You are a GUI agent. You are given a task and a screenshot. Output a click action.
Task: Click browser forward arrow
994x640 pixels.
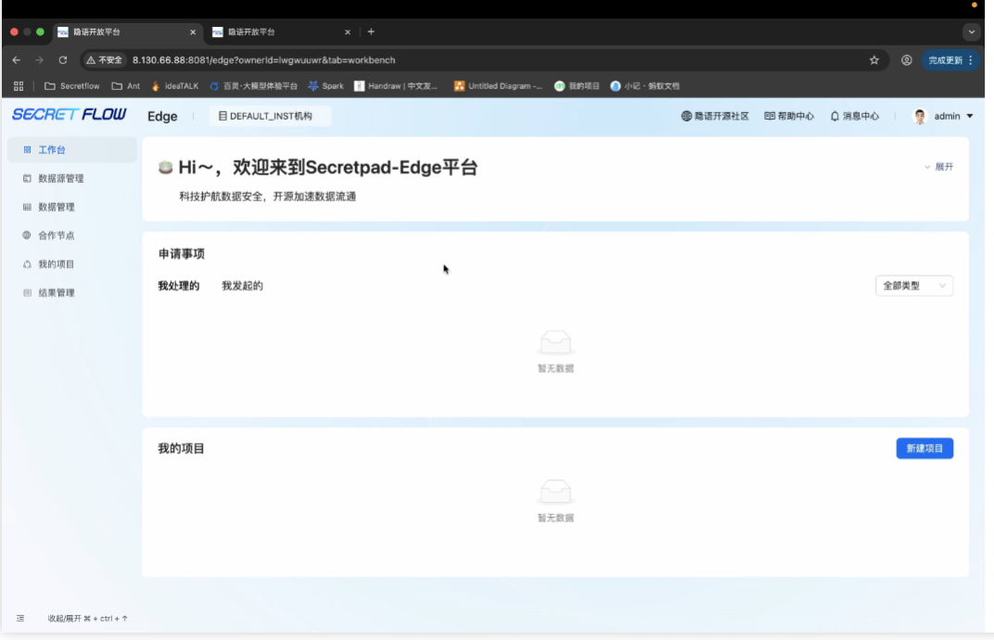[39, 60]
